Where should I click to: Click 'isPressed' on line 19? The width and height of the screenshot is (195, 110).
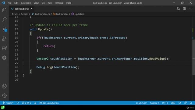[x=118, y=38]
